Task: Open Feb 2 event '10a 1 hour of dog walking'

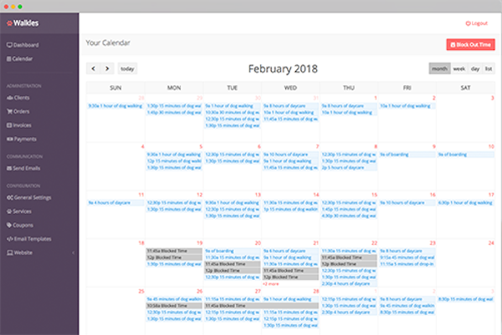Action: point(407,106)
